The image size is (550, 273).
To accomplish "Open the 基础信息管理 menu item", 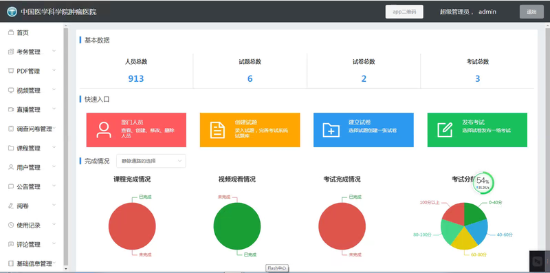I will click(x=34, y=263).
